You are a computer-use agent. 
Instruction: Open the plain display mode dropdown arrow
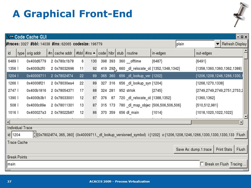pyautogui.click(x=217, y=44)
